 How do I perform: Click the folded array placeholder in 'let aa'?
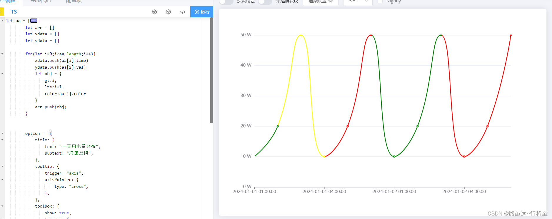(x=34, y=21)
